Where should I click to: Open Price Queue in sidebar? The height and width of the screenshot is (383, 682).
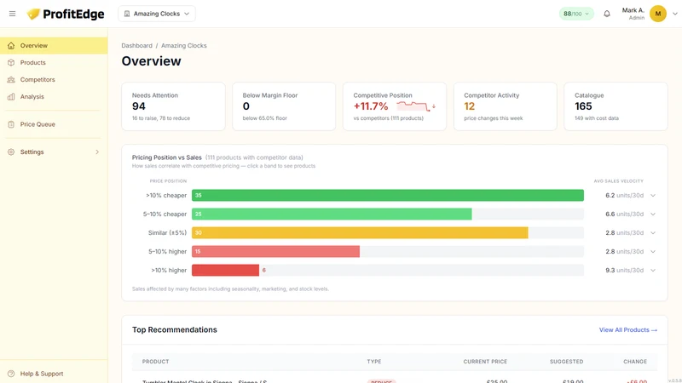[x=54, y=124]
